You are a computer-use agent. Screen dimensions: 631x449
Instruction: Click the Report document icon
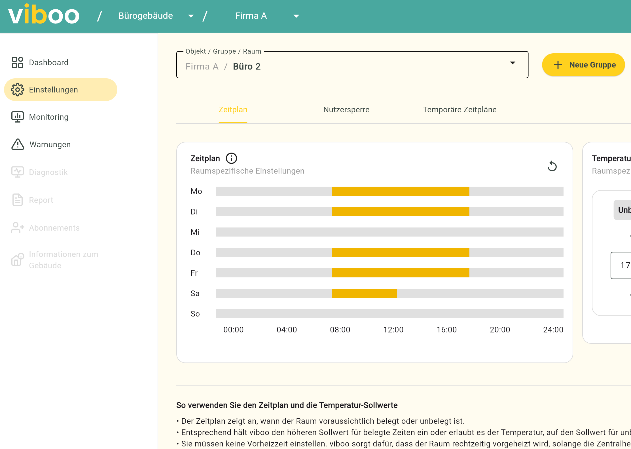click(x=17, y=200)
